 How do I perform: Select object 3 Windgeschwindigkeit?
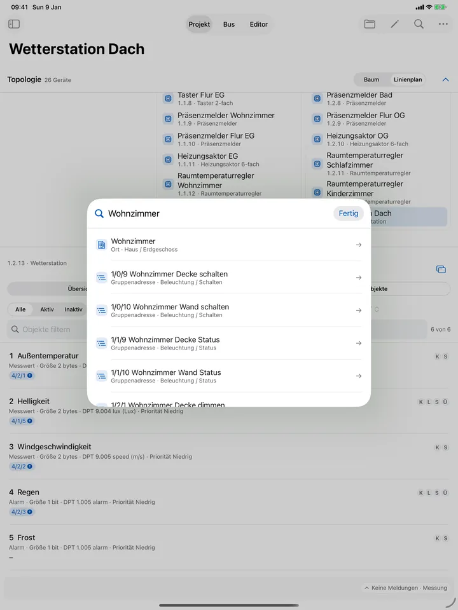point(229,456)
